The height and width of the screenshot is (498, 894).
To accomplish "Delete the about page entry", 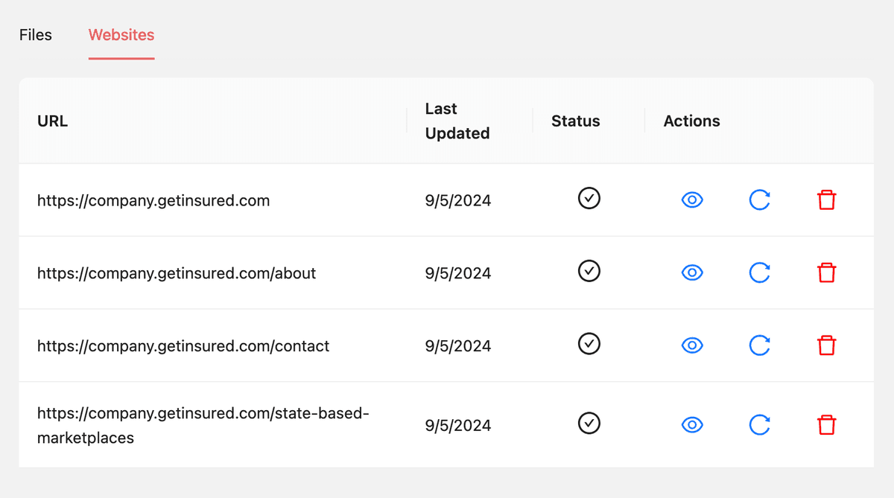I will 826,272.
